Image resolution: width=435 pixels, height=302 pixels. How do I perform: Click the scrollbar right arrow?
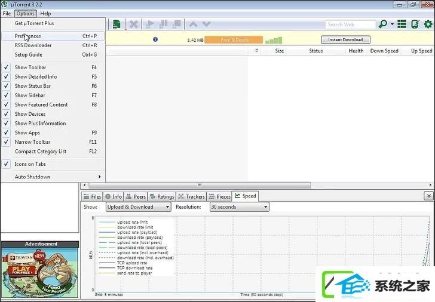coord(430,185)
